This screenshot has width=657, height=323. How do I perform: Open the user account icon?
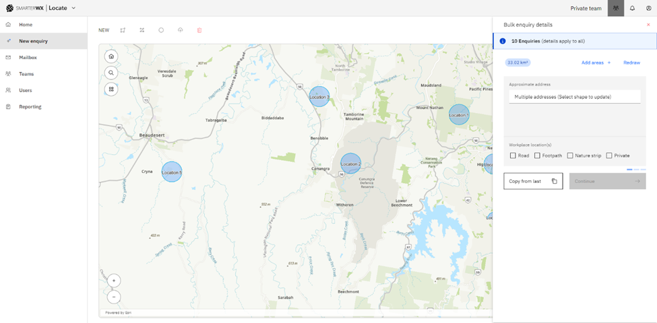(x=648, y=8)
